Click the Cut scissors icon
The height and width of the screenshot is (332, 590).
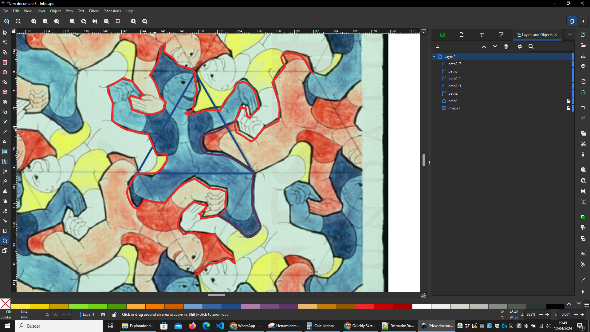point(583,144)
